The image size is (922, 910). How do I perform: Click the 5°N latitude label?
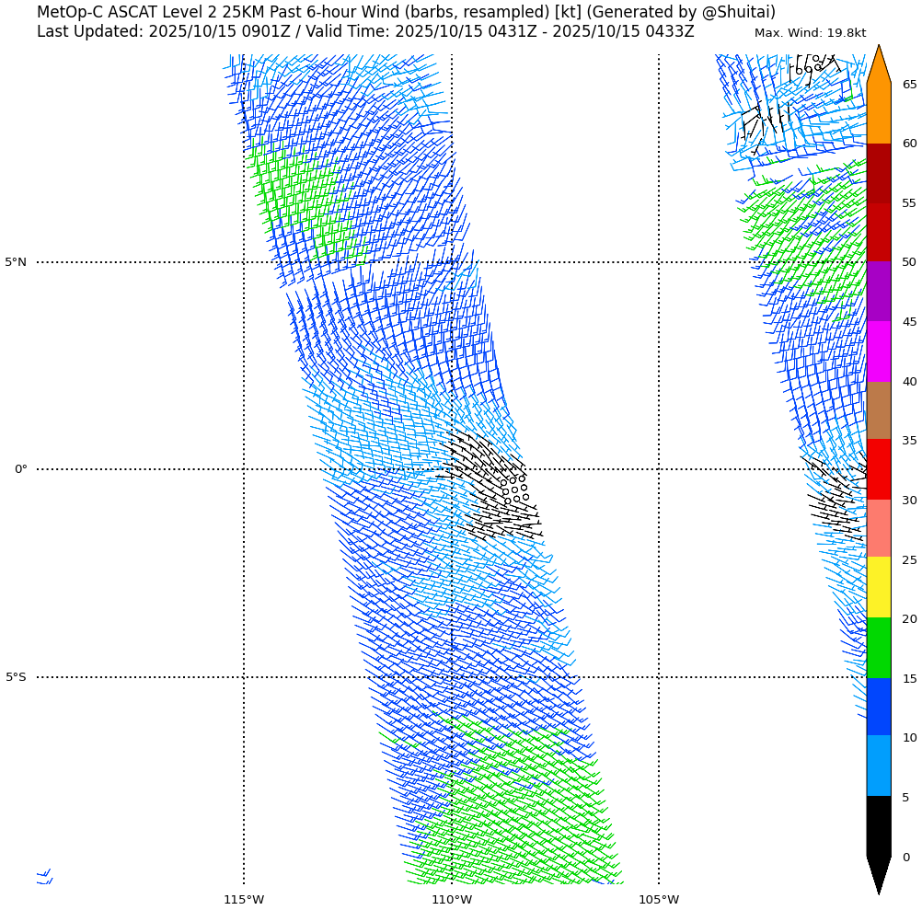(16, 262)
